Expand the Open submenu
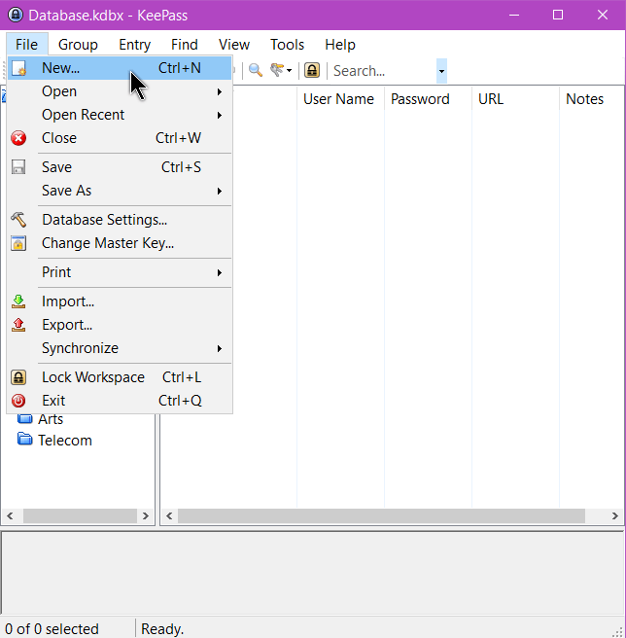Image resolution: width=626 pixels, height=638 pixels. click(120, 91)
